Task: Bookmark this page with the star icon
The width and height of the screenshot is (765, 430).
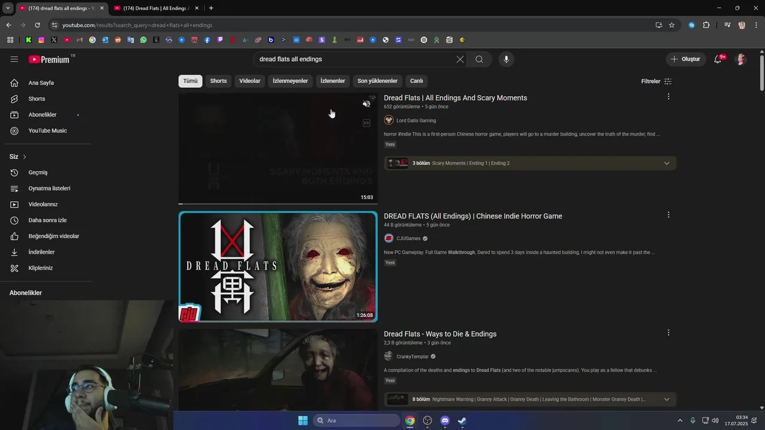Action: tap(672, 25)
